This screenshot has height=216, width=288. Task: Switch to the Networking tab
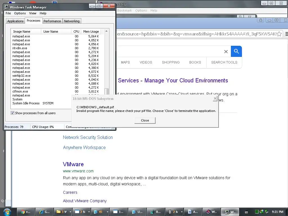pyautogui.click(x=72, y=21)
